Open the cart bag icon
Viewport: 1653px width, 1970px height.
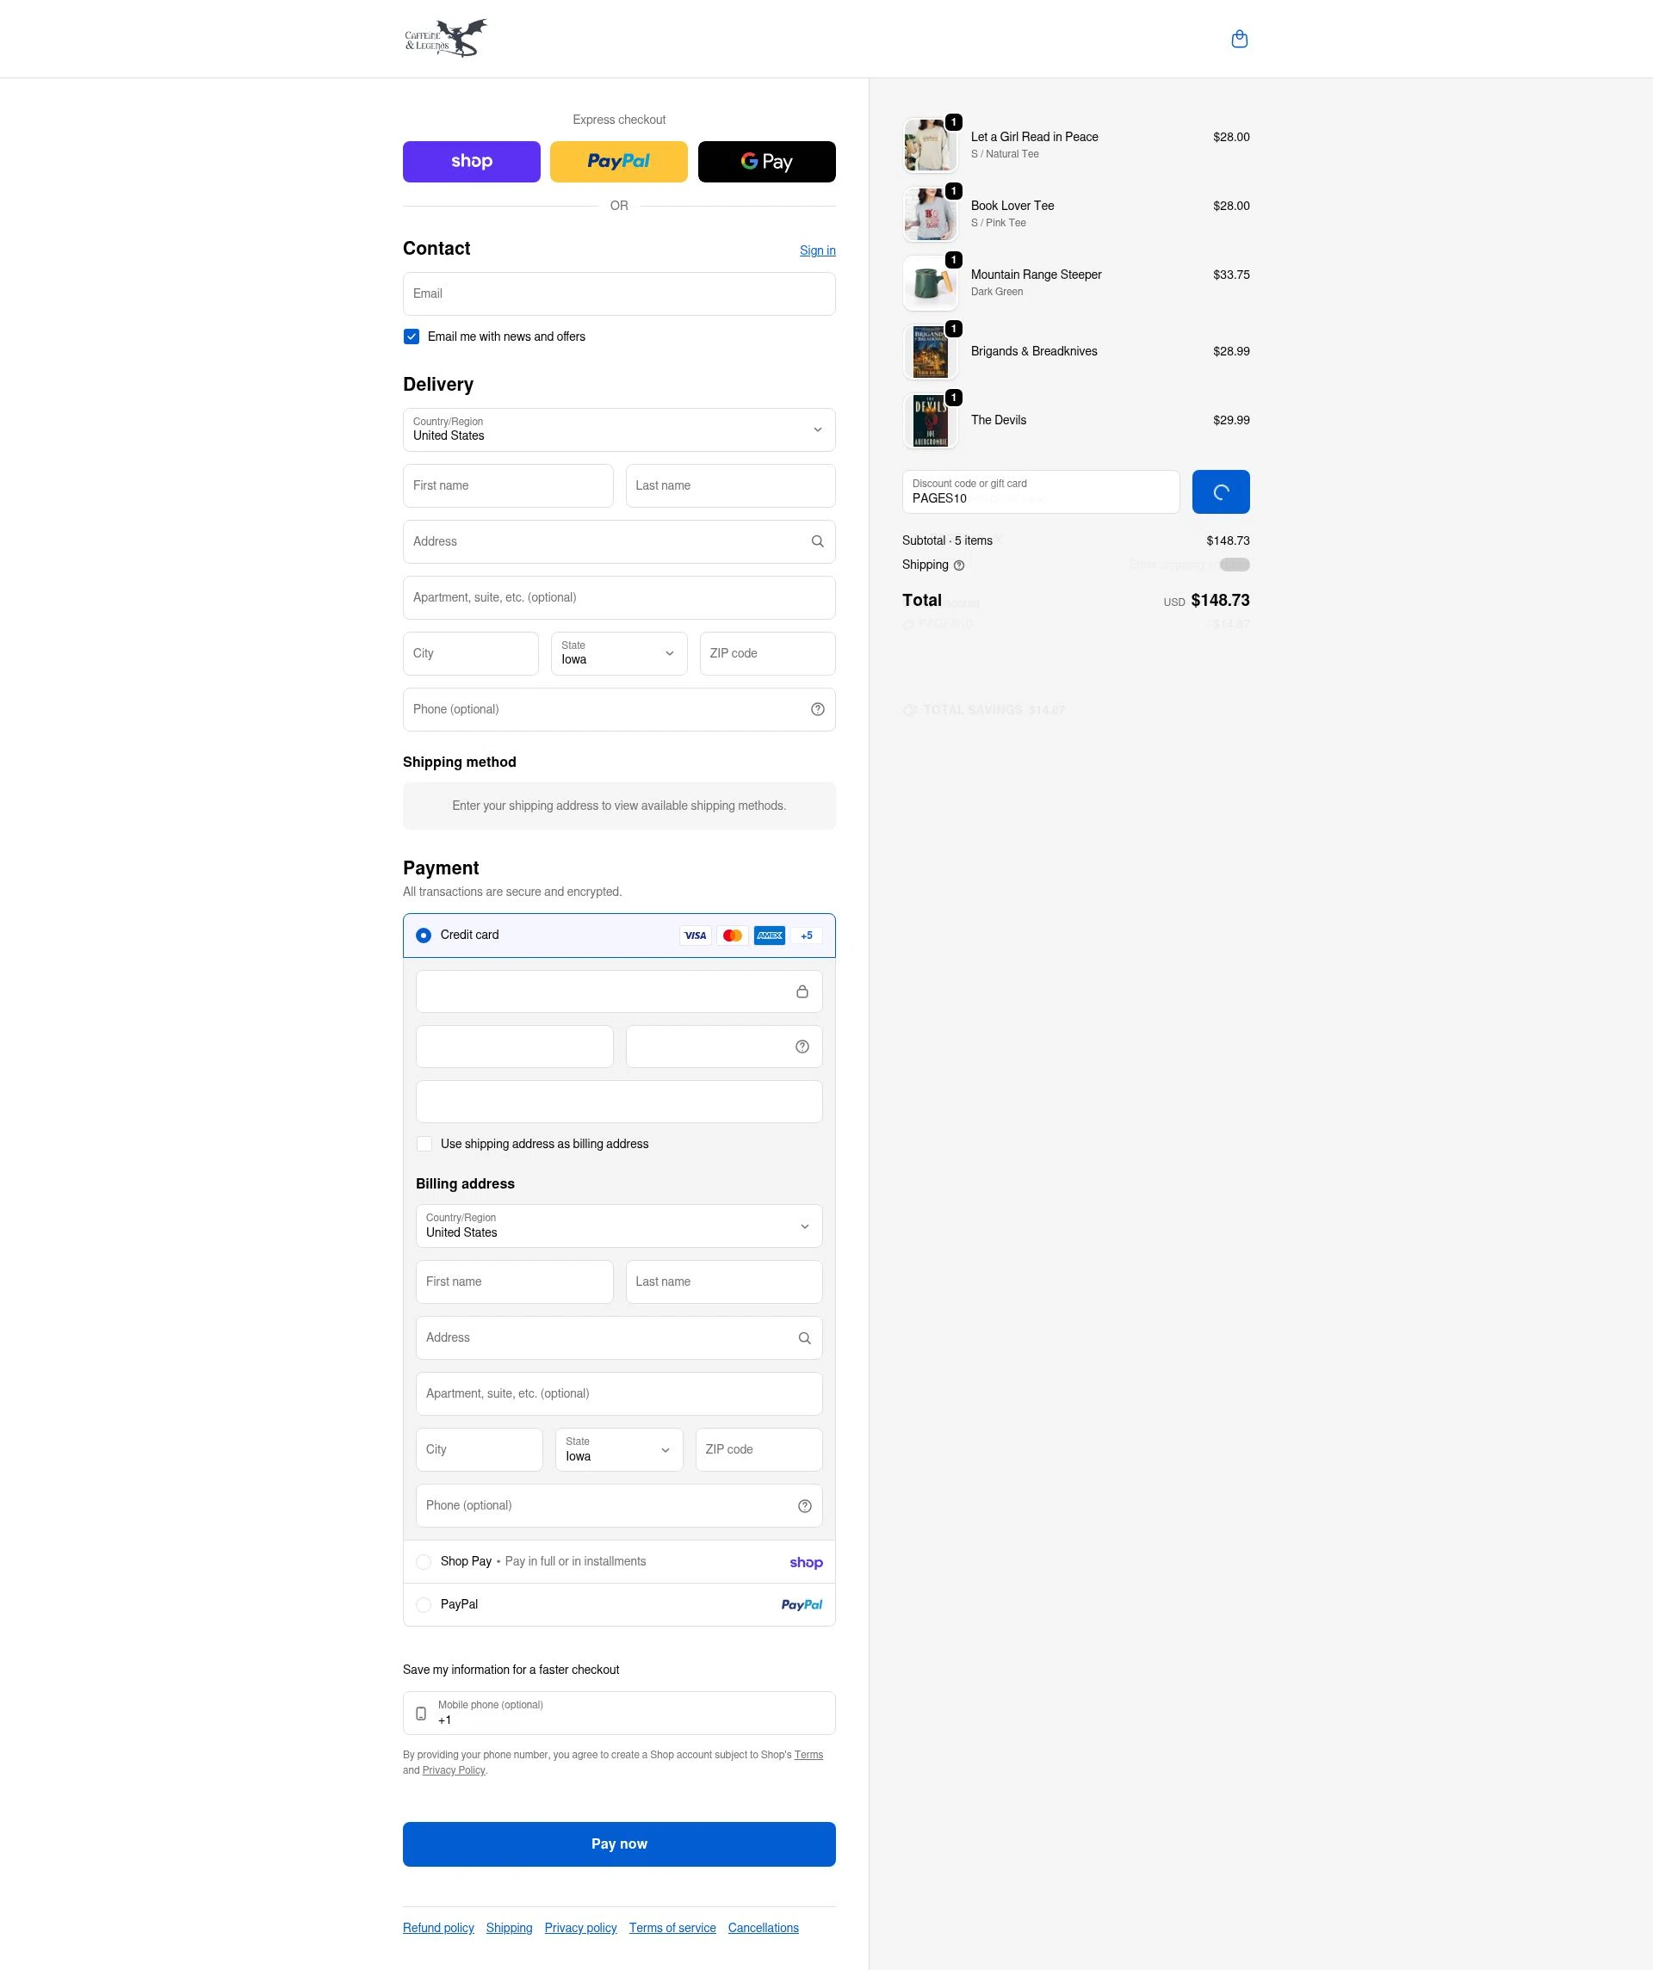point(1240,39)
